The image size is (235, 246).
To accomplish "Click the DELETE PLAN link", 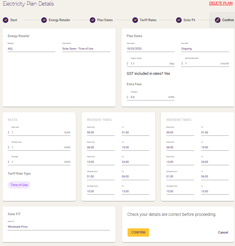I will (221, 3).
